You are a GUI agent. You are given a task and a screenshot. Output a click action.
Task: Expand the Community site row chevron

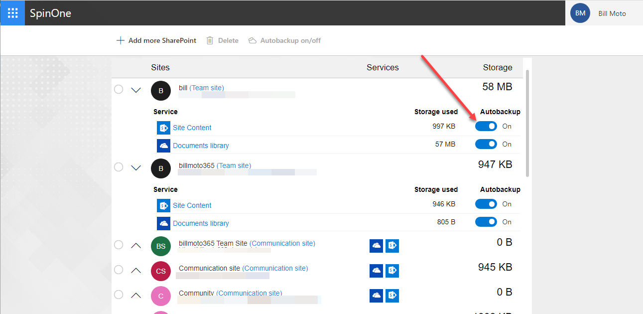(136, 295)
